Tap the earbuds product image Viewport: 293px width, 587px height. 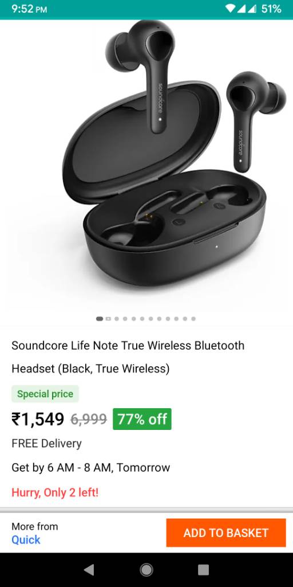(x=146, y=165)
